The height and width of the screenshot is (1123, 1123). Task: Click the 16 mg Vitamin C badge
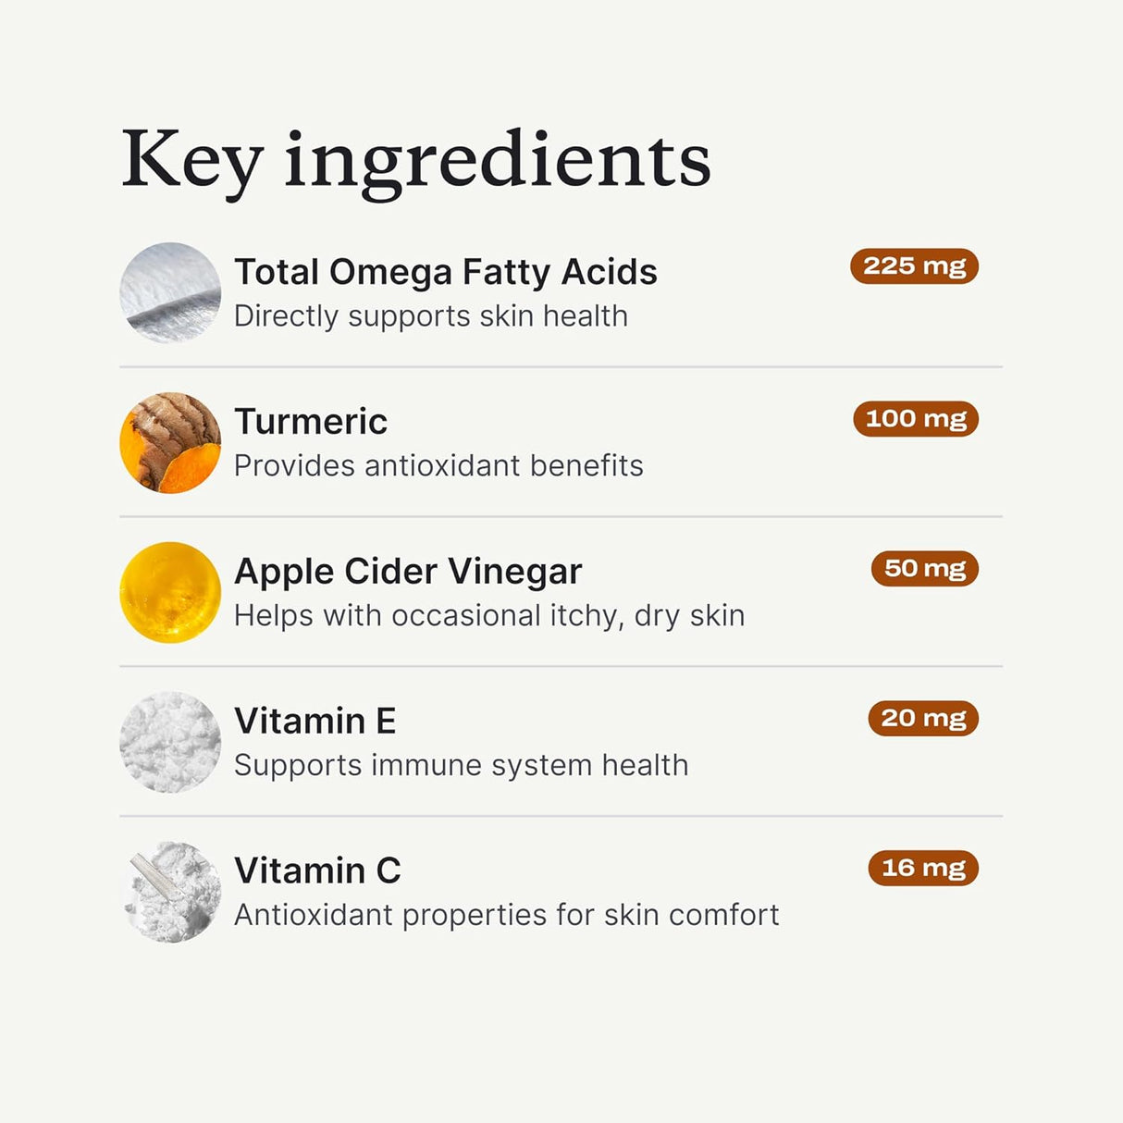coord(923,869)
